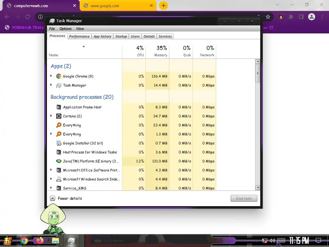Open File Explorer from the taskbar

[56, 241]
